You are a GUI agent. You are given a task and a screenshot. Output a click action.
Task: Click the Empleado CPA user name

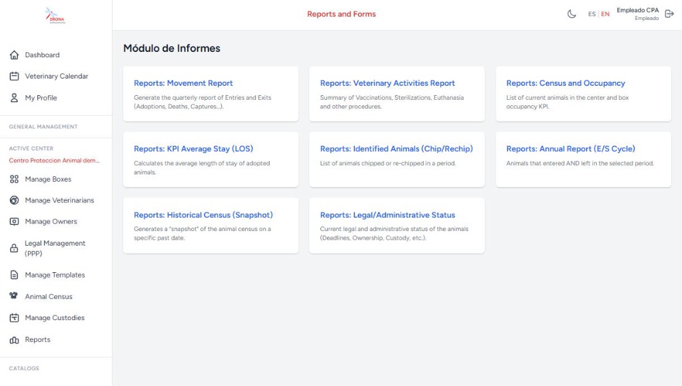637,10
